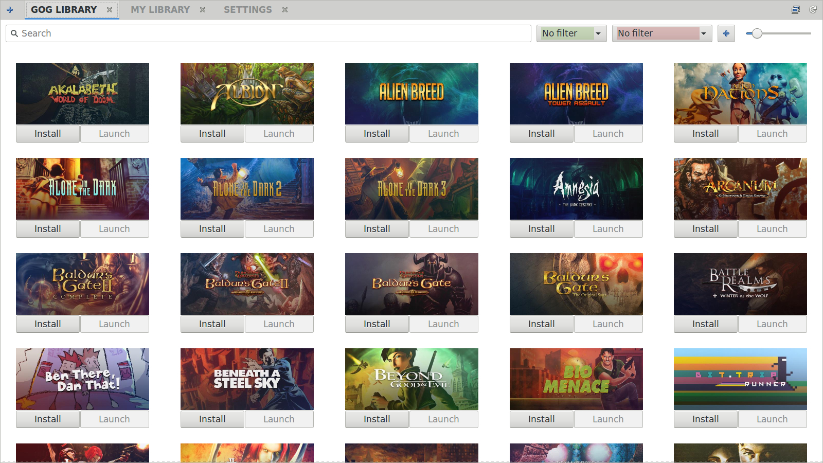Viewport: 823px width, 463px height.
Task: Select Baldur's Gate The Original Saga cover
Action: coord(576,284)
